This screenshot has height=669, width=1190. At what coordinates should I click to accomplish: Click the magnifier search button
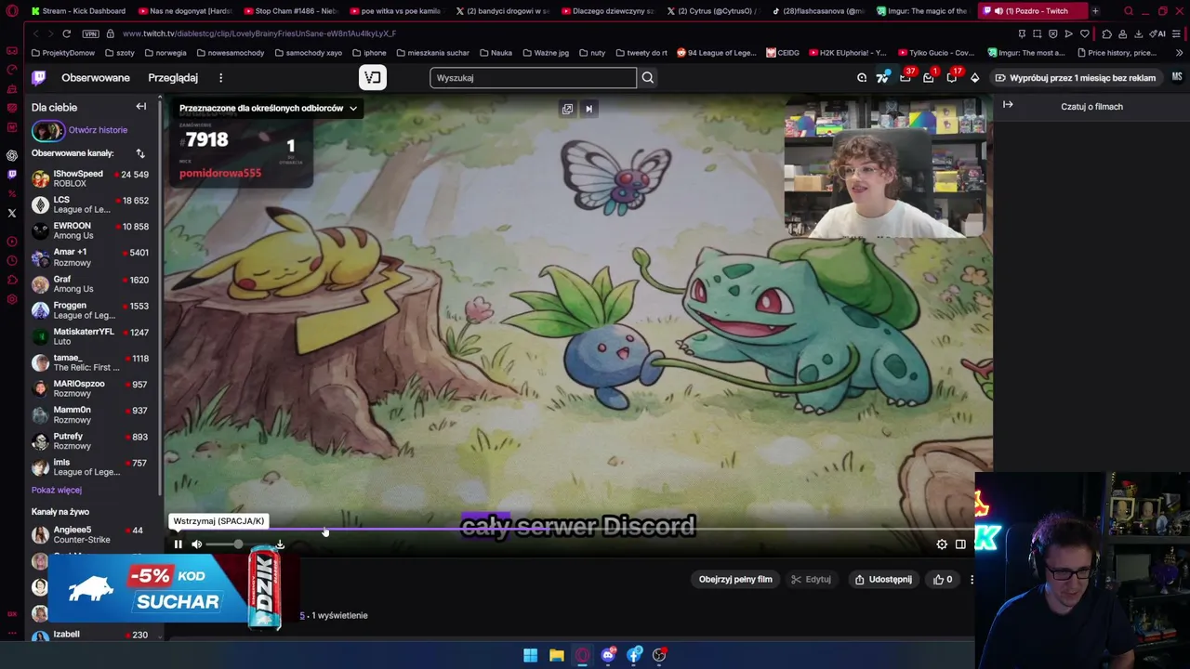(x=648, y=78)
